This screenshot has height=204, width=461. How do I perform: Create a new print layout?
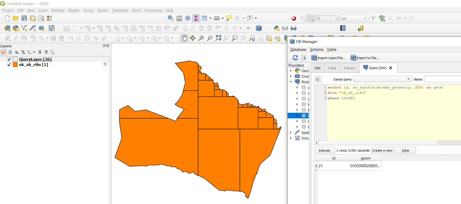pos(33,18)
